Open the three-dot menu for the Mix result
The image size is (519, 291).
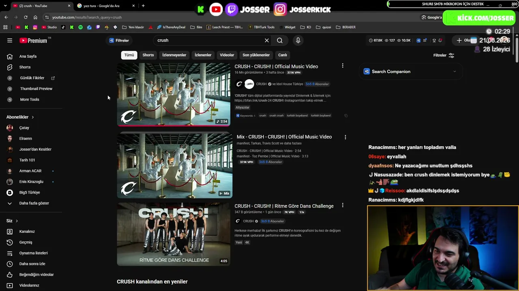345,137
